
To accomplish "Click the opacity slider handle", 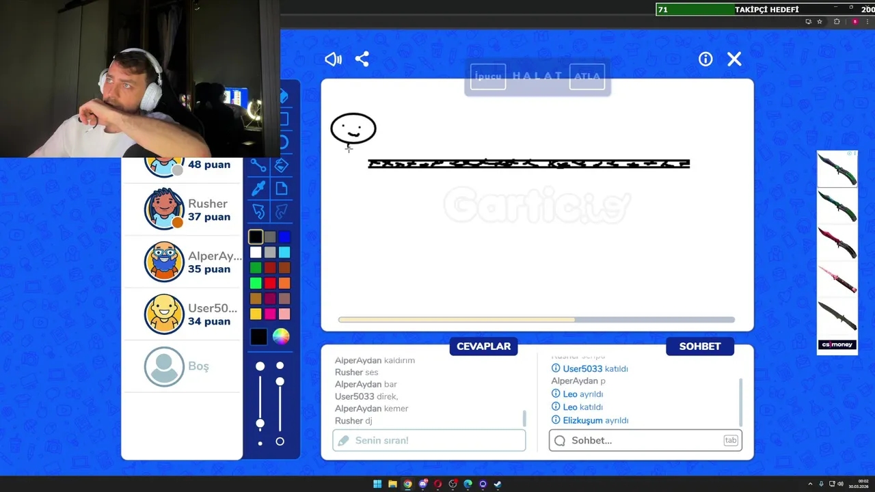I will [280, 381].
